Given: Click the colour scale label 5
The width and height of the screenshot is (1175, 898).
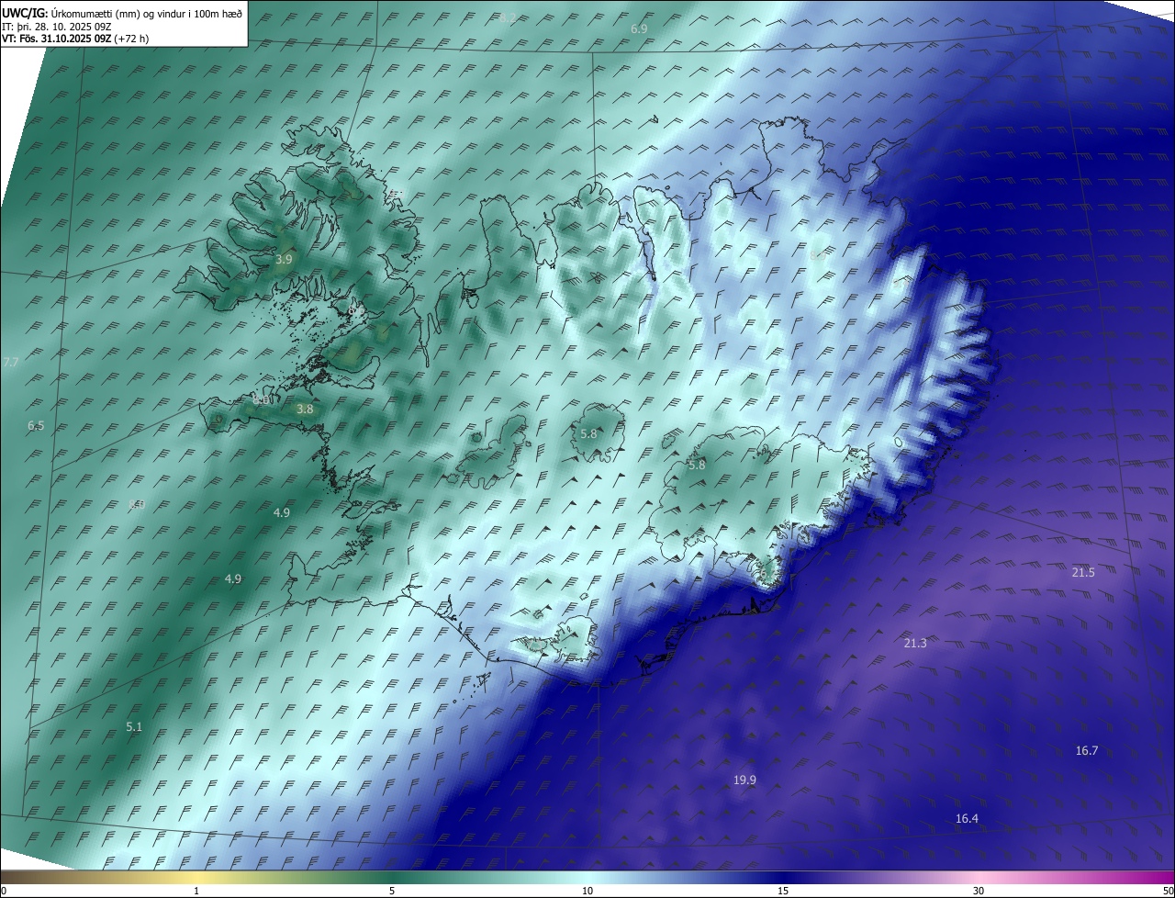Looking at the screenshot, I should pyautogui.click(x=392, y=891).
